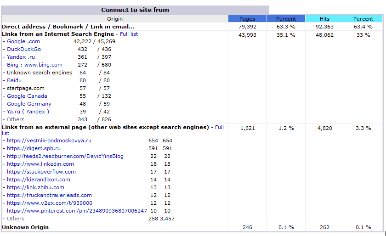Click the Google .com search engine link
Screen dimensions: 386x236
tap(23, 41)
